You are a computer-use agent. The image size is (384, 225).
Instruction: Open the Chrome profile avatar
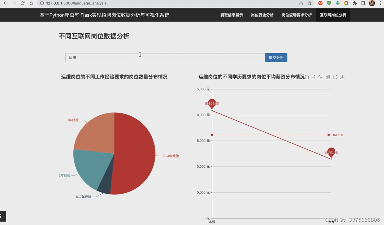(x=372, y=3)
